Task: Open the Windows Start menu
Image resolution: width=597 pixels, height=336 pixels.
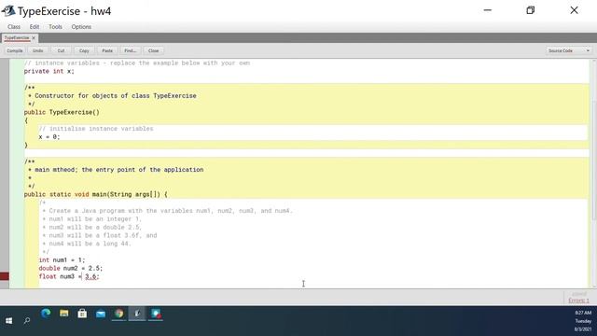Action: (8, 321)
